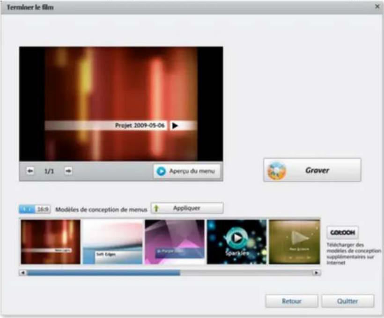Play the Projet 2009-05-06 menu entry

point(175,126)
